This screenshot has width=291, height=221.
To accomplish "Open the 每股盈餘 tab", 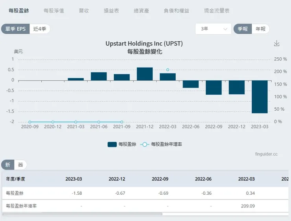I will tap(19, 11).
